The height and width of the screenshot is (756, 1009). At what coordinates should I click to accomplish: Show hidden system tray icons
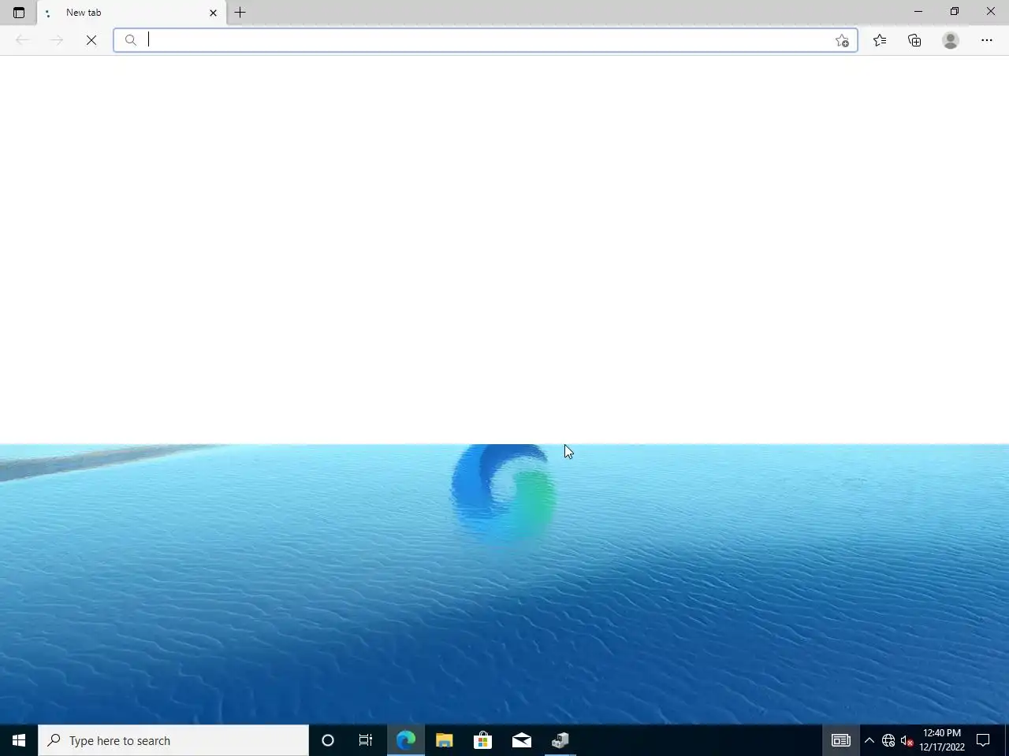(x=869, y=740)
